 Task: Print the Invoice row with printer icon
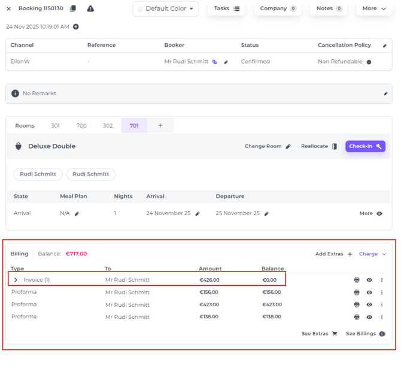pyautogui.click(x=357, y=280)
